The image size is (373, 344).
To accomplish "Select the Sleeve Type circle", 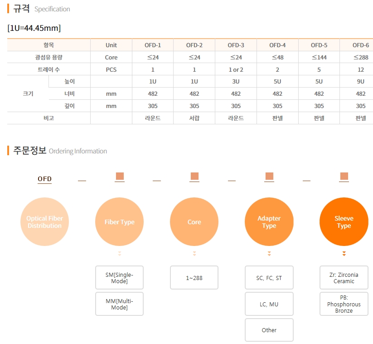I will pyautogui.click(x=344, y=222).
